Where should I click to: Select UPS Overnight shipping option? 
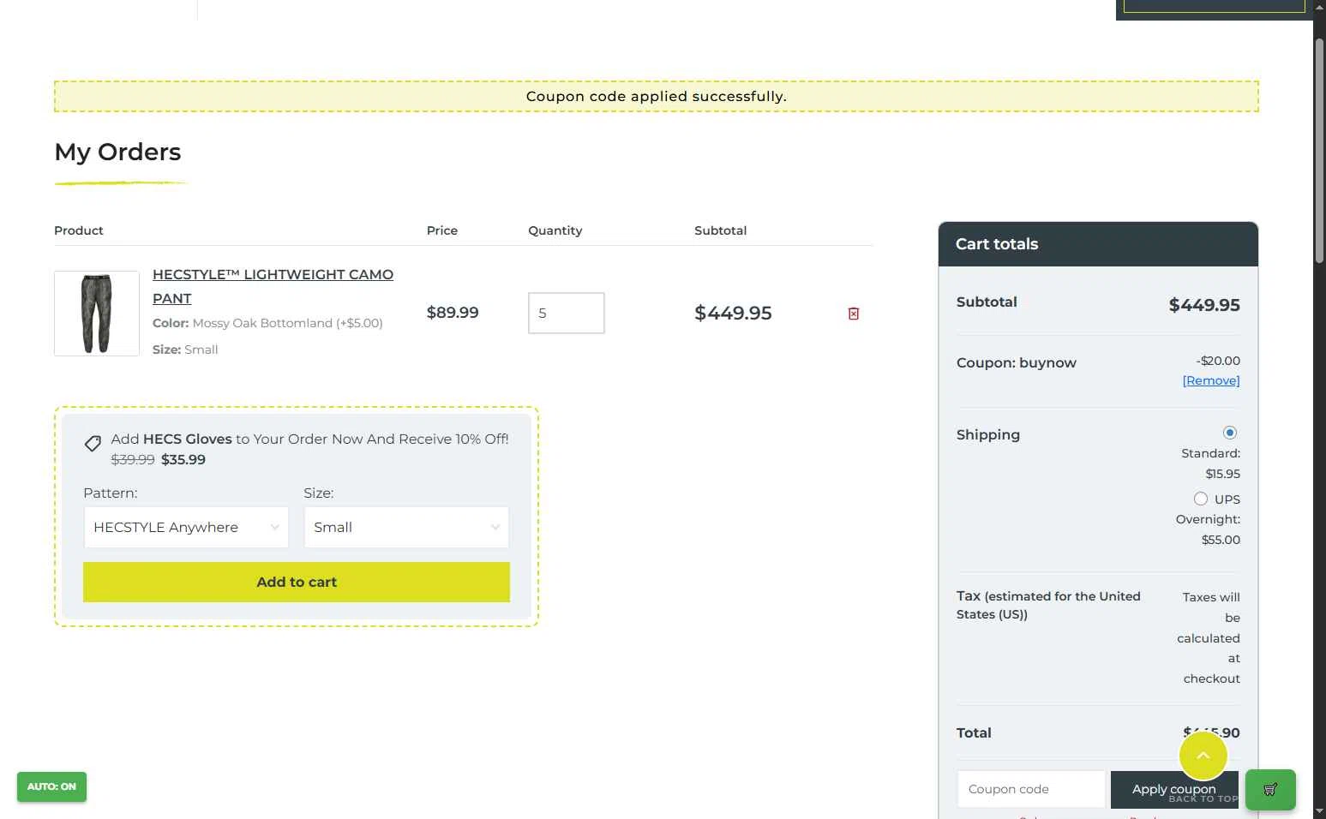[x=1201, y=499]
